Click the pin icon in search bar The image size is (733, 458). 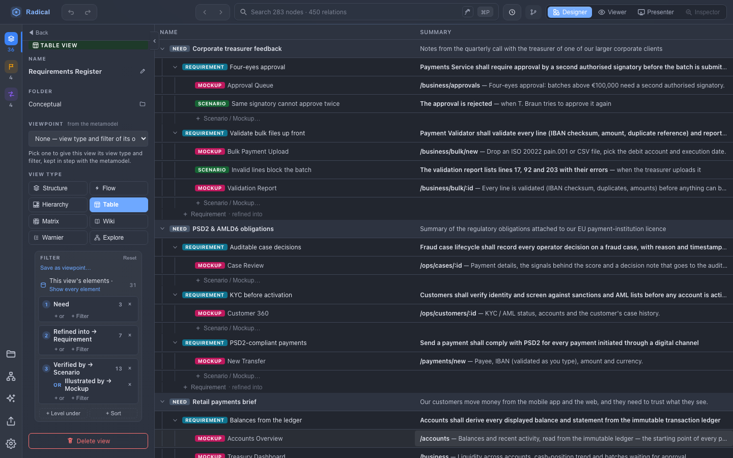point(467,12)
